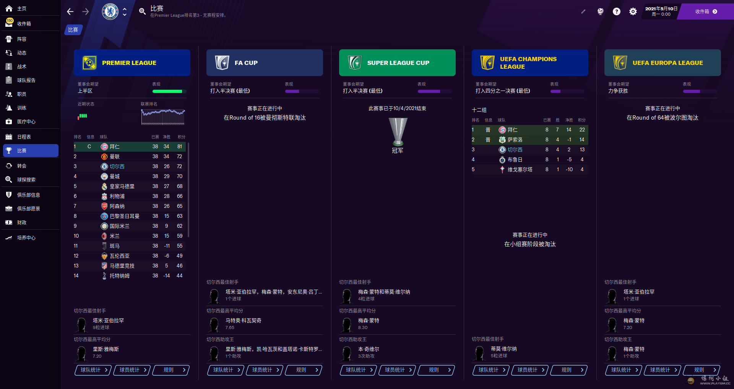Click the 收件箱 continue button

click(706, 11)
